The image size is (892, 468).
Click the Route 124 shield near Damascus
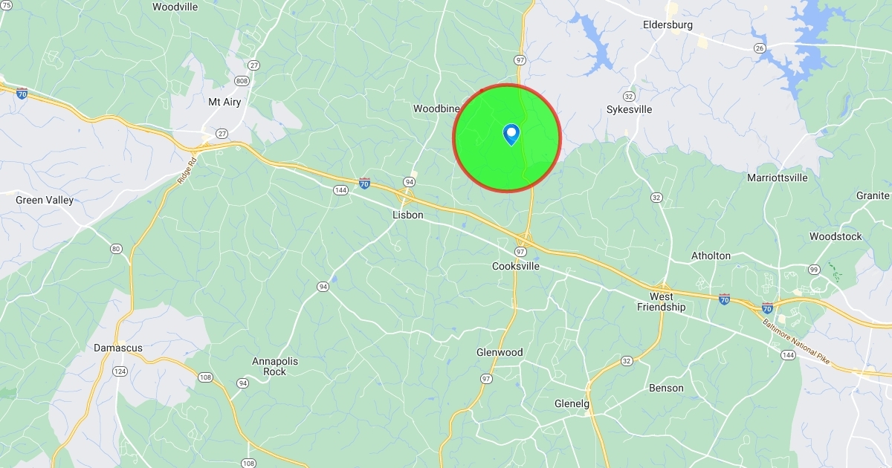120,371
